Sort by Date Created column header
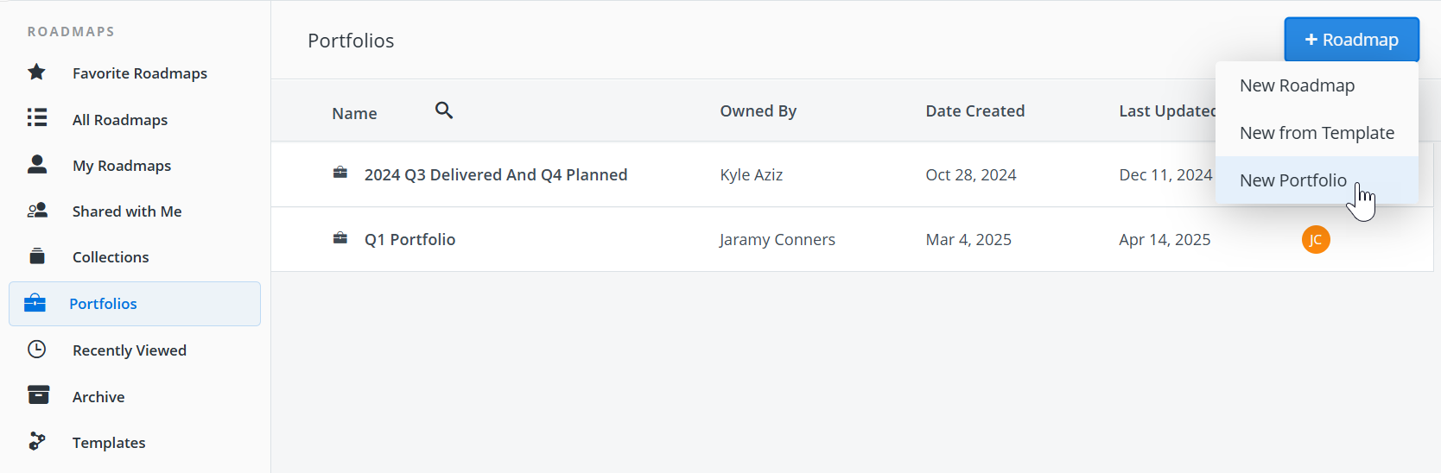This screenshot has height=473, width=1441. pyautogui.click(x=974, y=111)
